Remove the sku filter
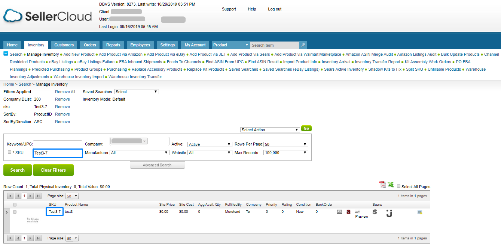This screenshot has height=245, width=501. [x=62, y=107]
